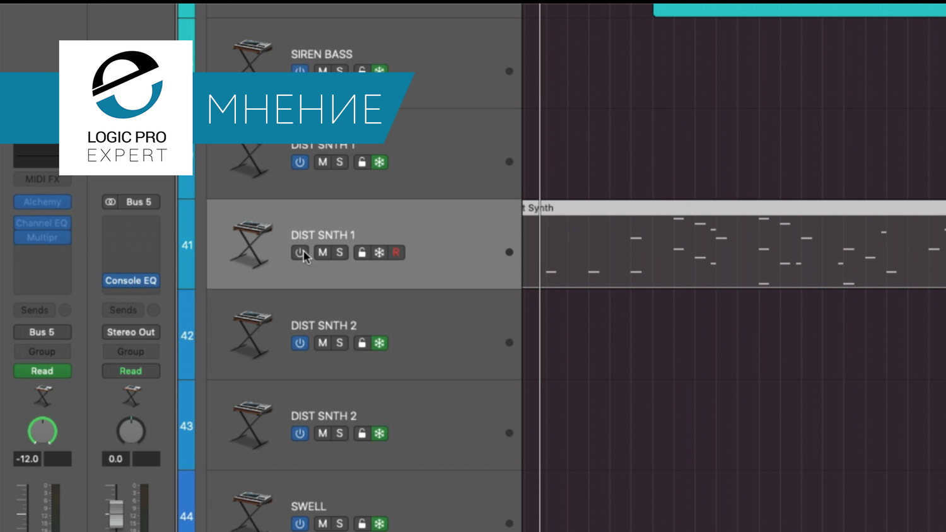Solo the unselected DIST SNTH 1 track
This screenshot has width=946, height=532.
340,162
